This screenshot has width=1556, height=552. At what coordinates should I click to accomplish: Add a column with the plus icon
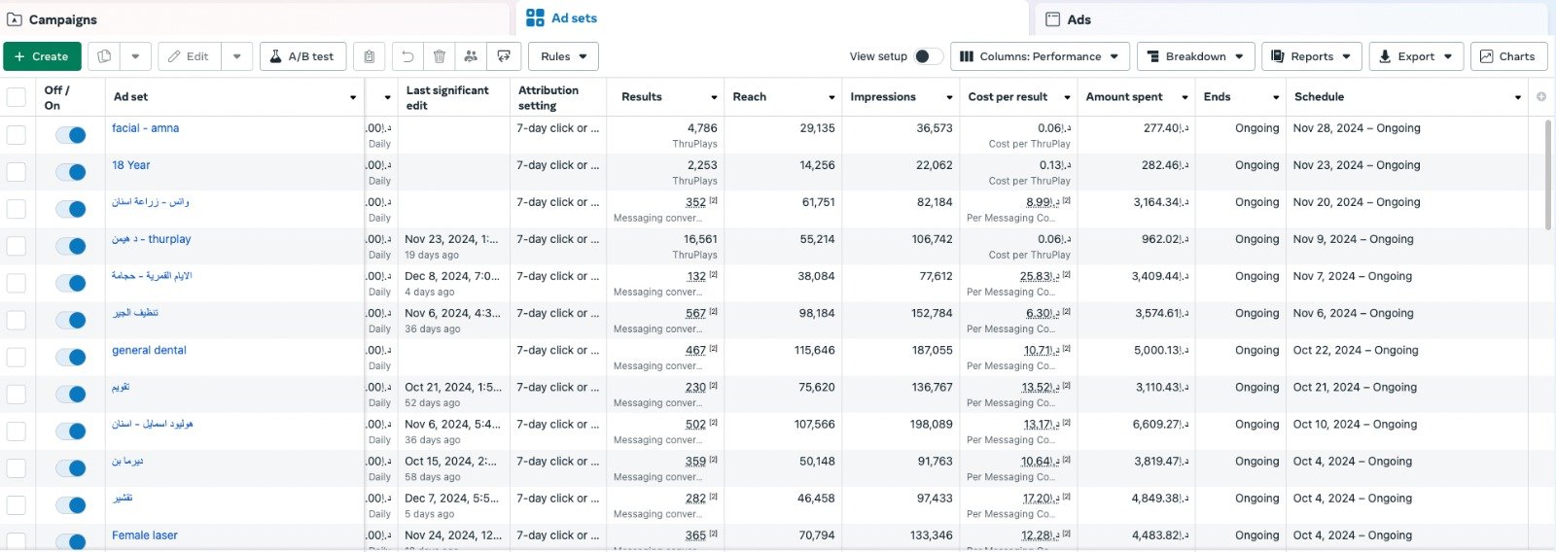(1540, 97)
